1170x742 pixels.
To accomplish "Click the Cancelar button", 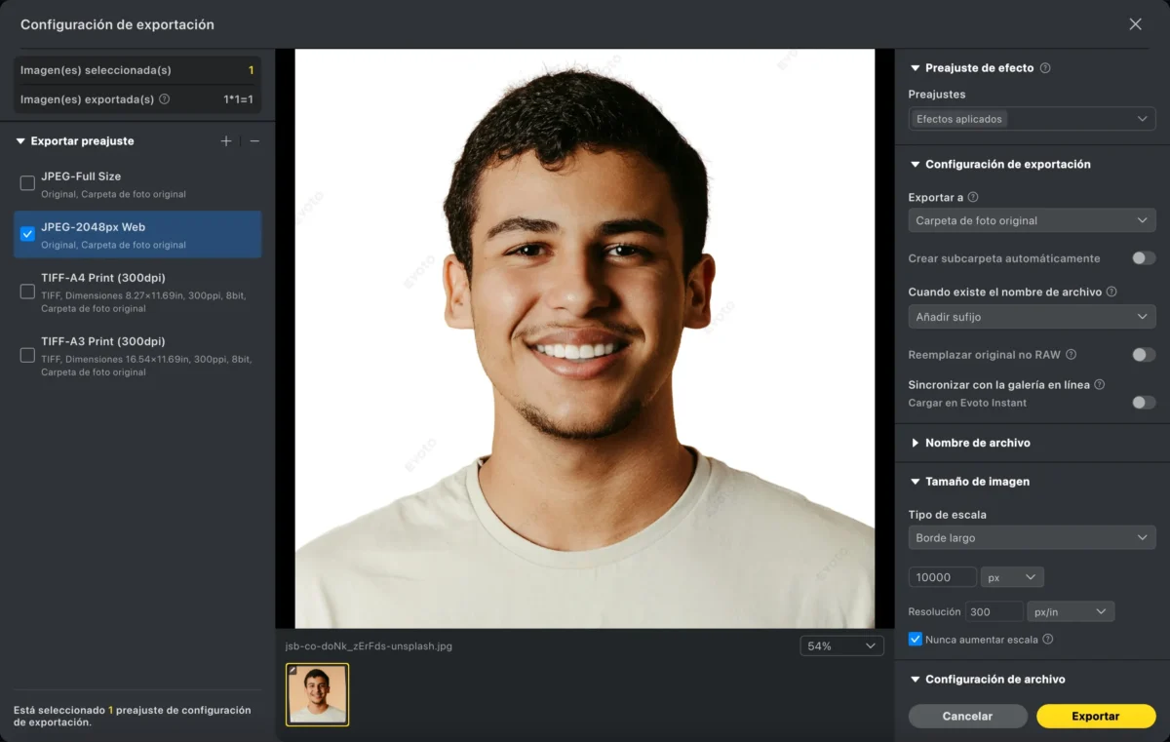I will 967,716.
